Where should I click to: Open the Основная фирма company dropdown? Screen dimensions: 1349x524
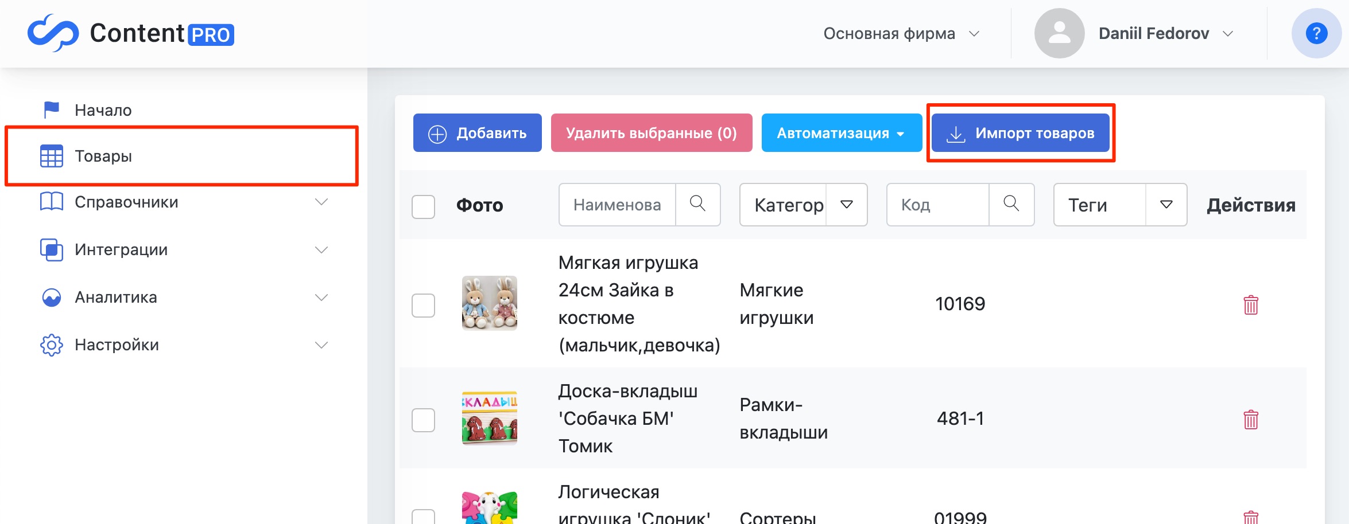pos(901,34)
